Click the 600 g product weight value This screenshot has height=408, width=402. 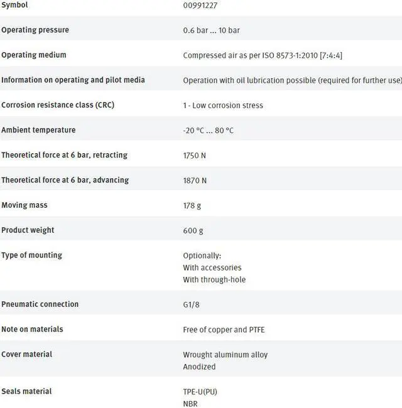[193, 230]
